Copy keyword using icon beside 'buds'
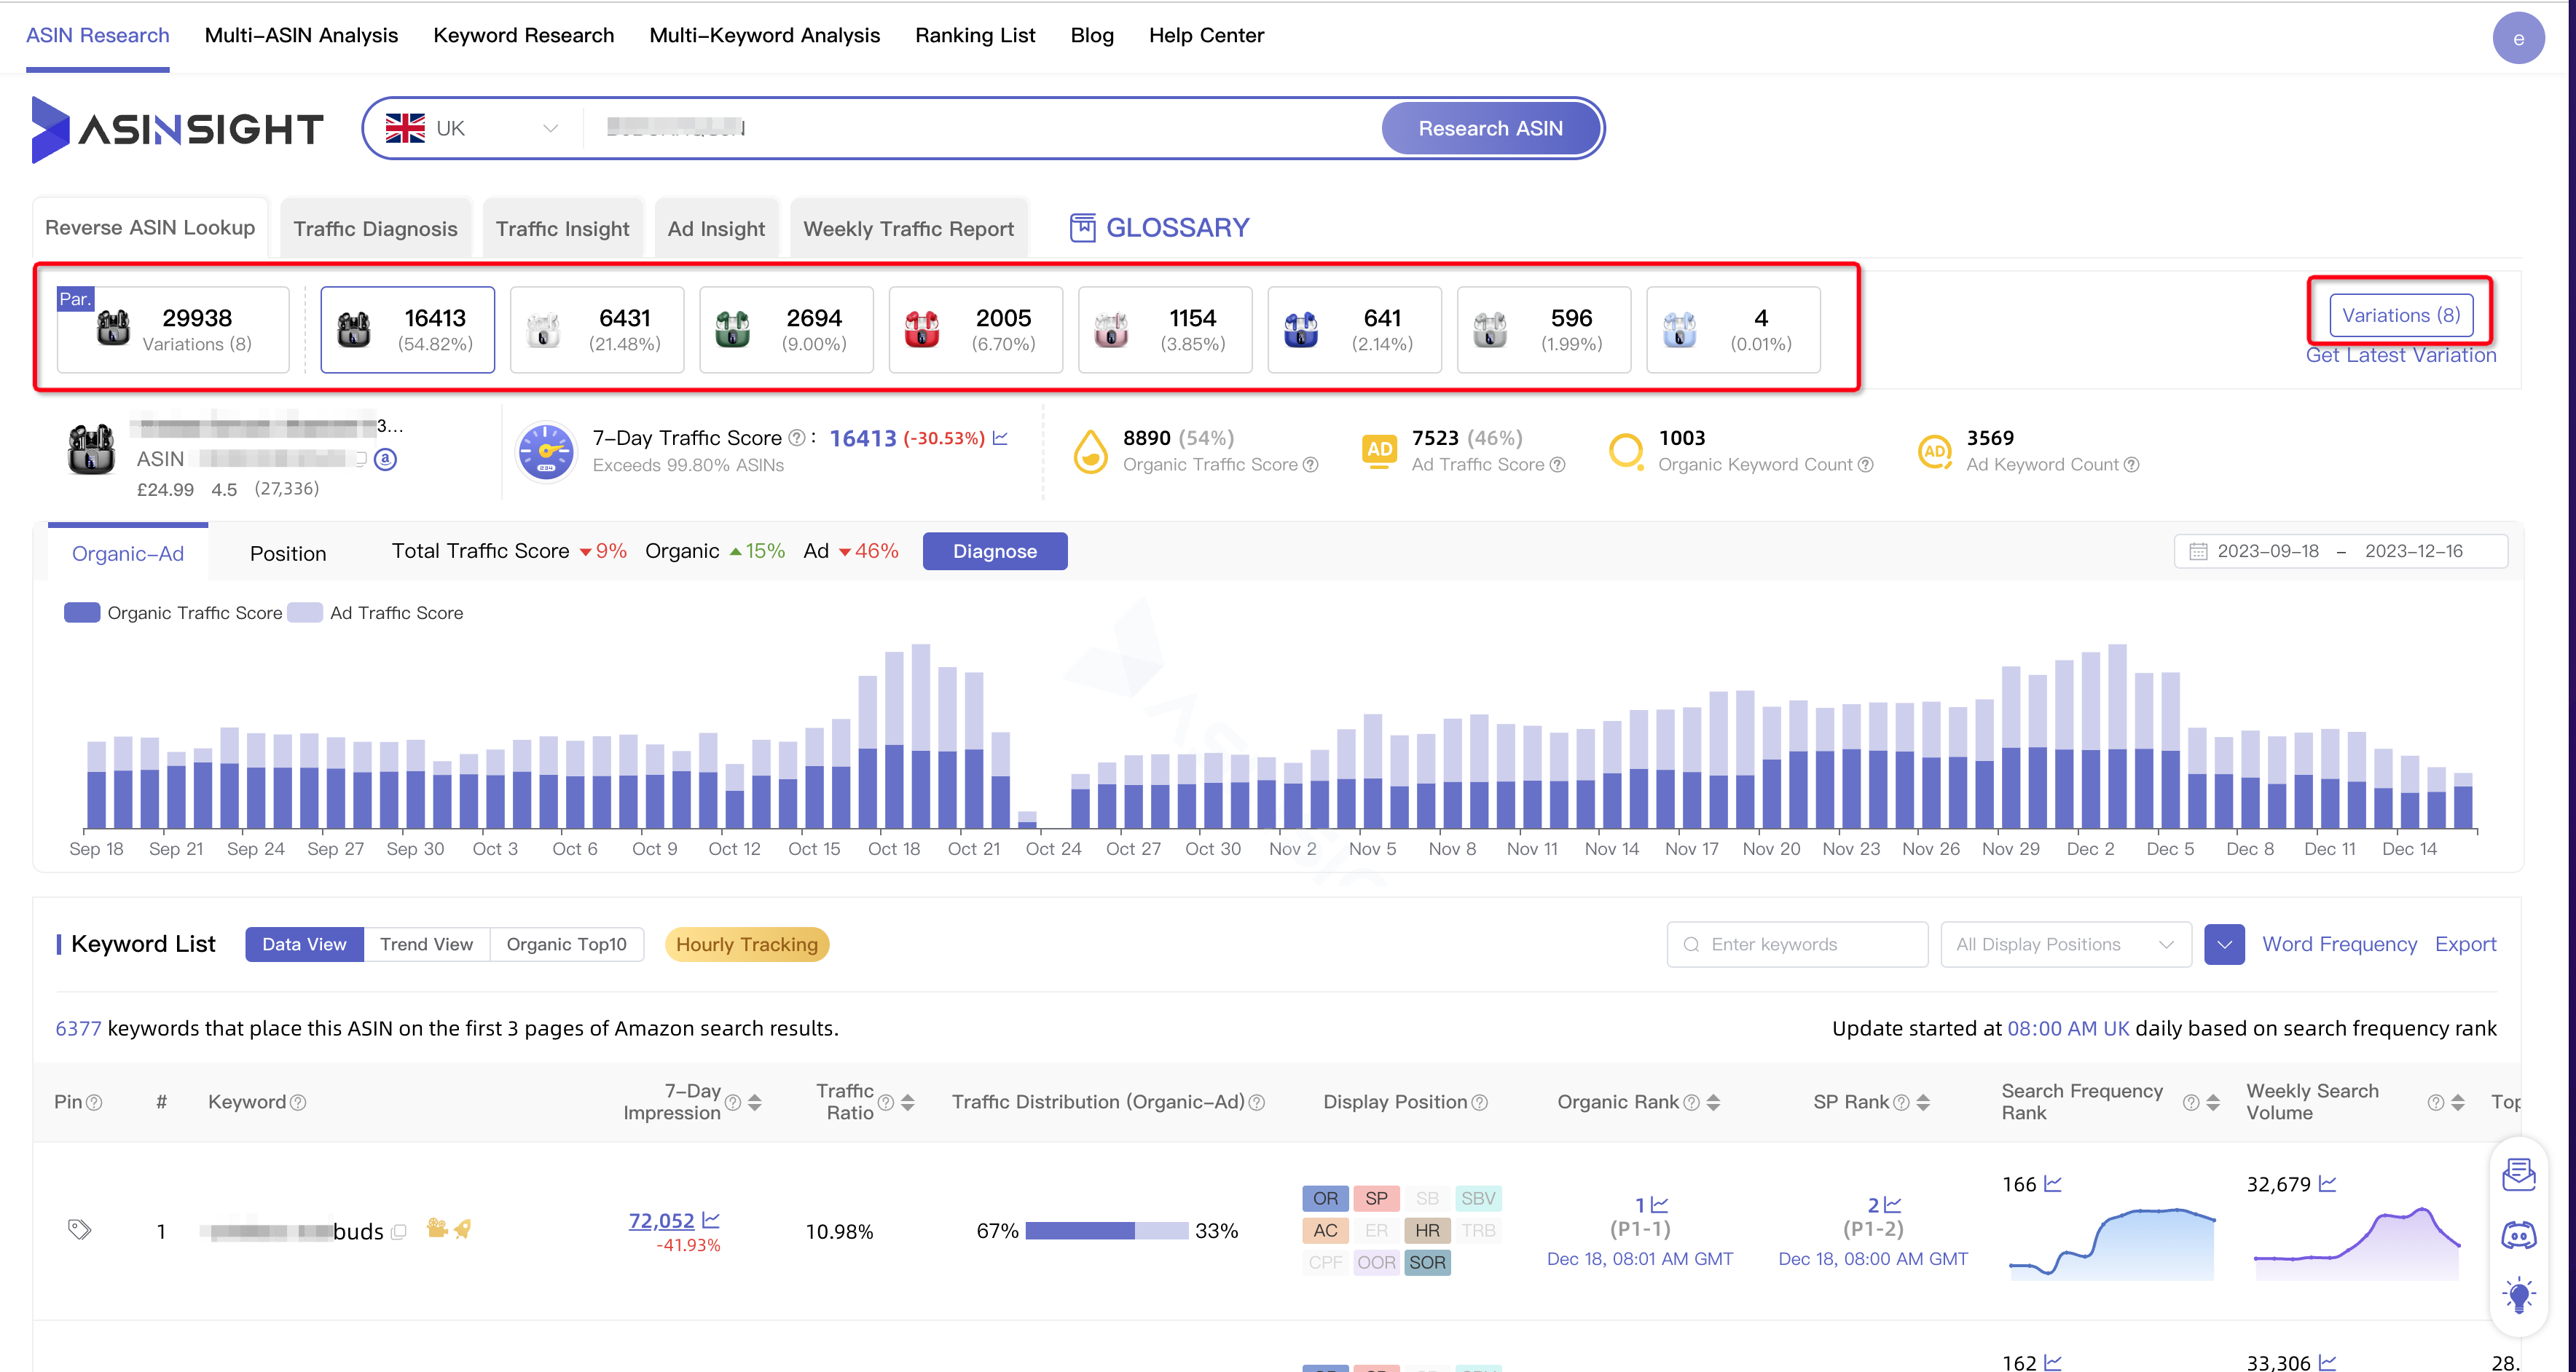Viewport: 2576px width, 1372px height. (399, 1231)
